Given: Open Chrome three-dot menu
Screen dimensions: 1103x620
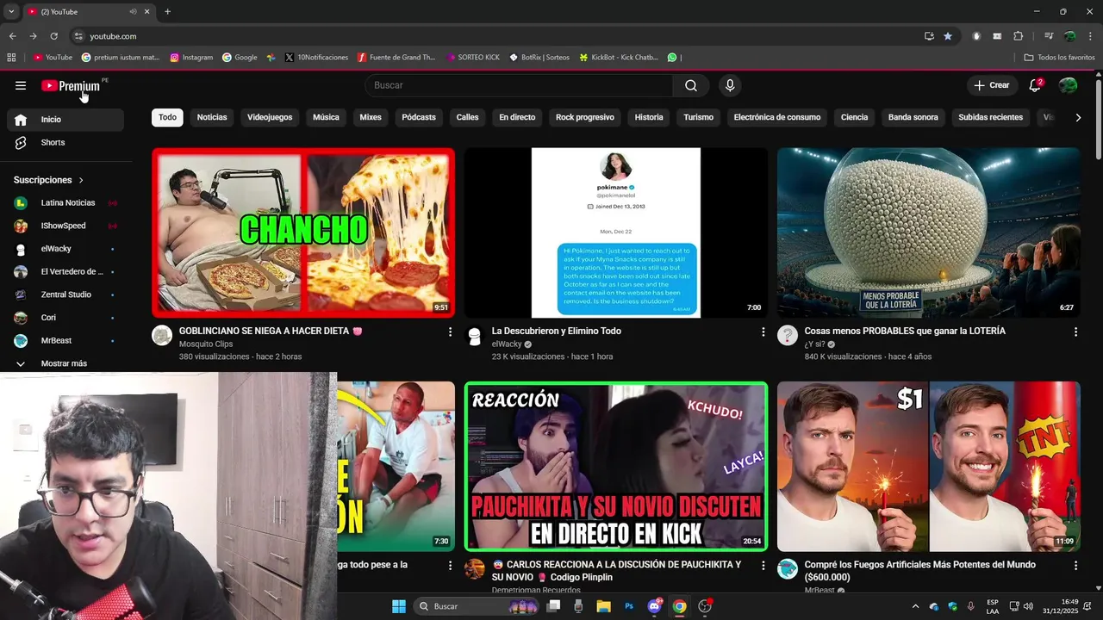Looking at the screenshot, I should pyautogui.click(x=1090, y=36).
